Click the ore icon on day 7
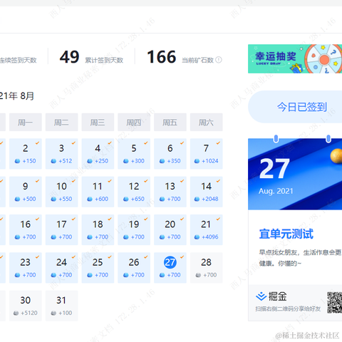342x342 pixels. 197,161
